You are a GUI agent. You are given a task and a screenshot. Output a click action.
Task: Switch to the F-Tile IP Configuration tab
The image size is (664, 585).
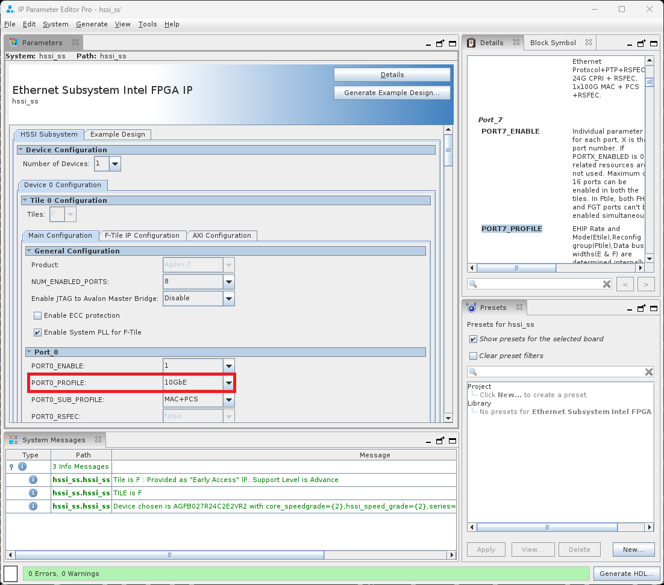(x=142, y=235)
